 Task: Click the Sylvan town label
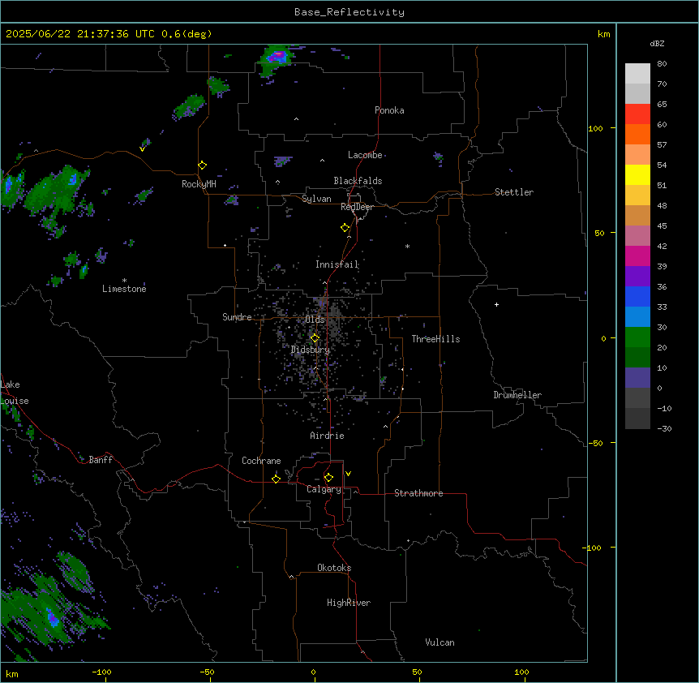pos(316,199)
